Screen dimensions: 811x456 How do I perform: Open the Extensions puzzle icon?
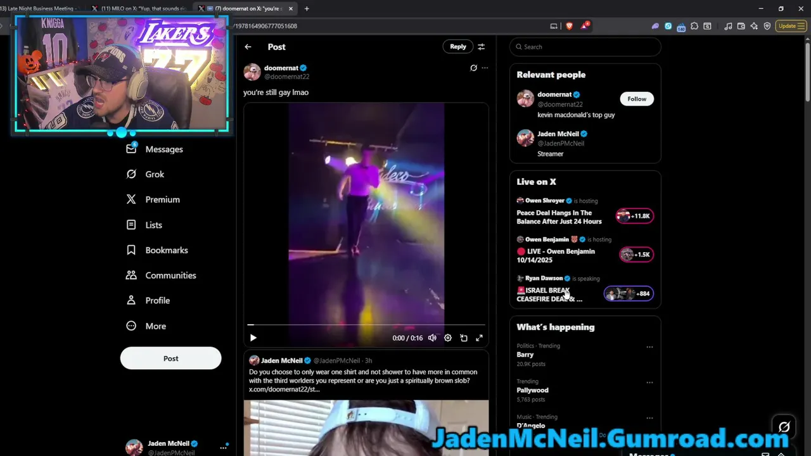pos(694,26)
